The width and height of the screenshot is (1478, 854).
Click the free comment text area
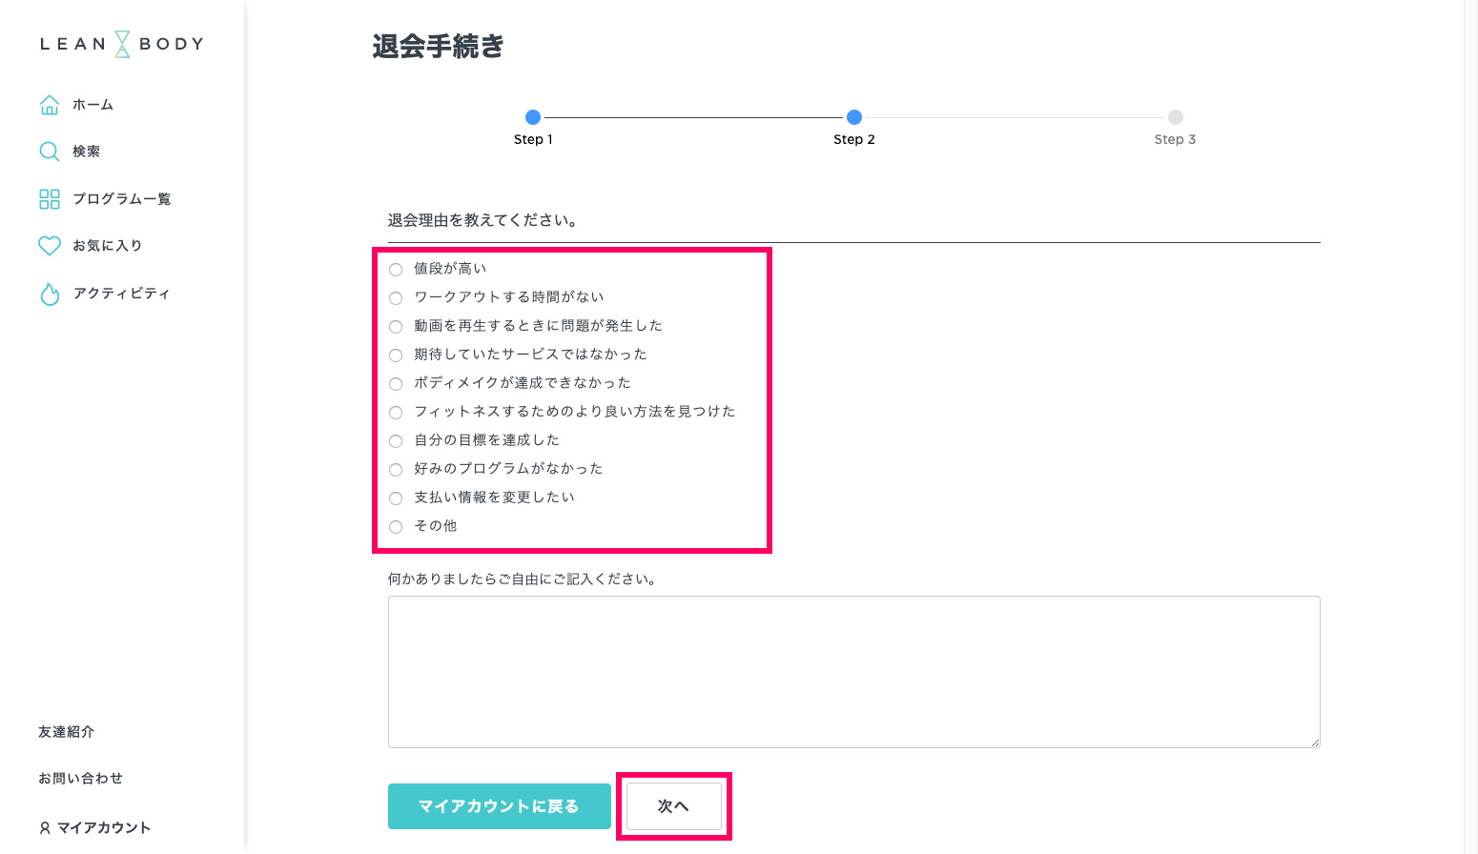(854, 672)
